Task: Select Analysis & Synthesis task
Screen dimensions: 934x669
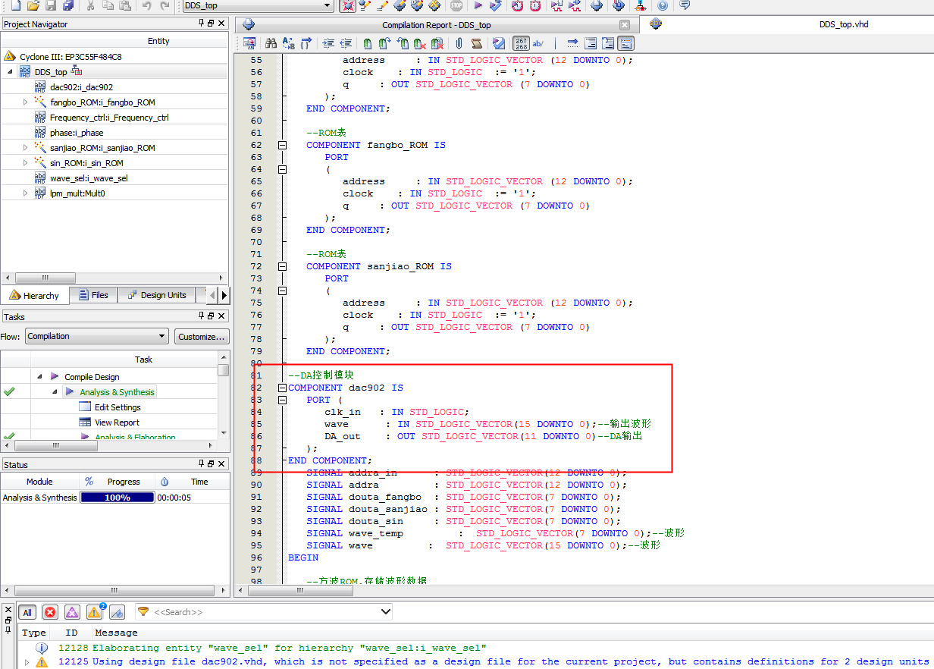Action: pyautogui.click(x=117, y=392)
